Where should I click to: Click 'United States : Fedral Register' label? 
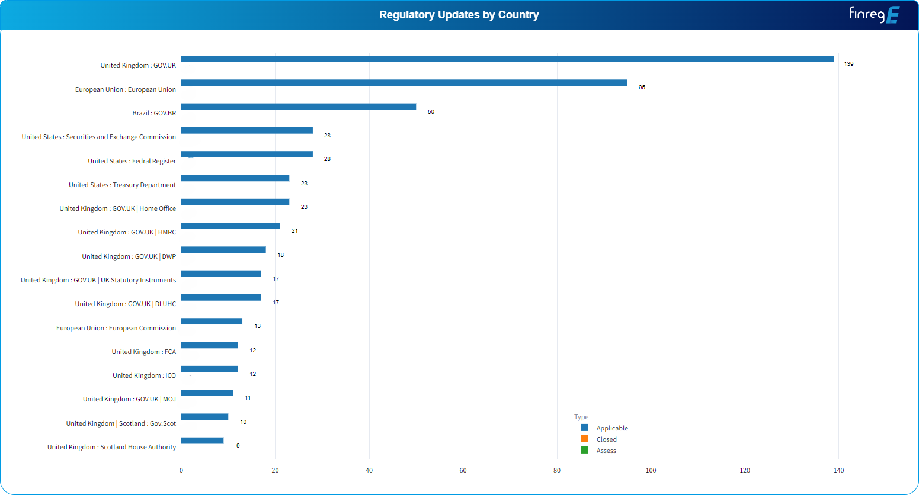point(132,161)
